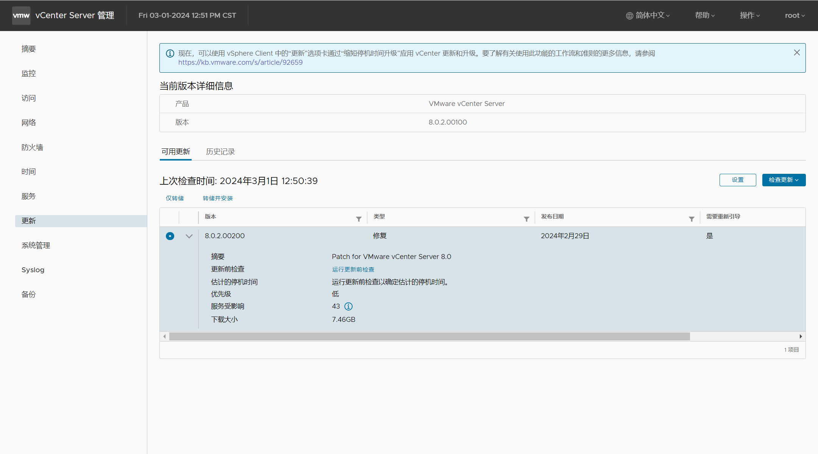Image resolution: width=818 pixels, height=454 pixels.
Task: Click the scrollbar left arrow
Action: pos(164,337)
